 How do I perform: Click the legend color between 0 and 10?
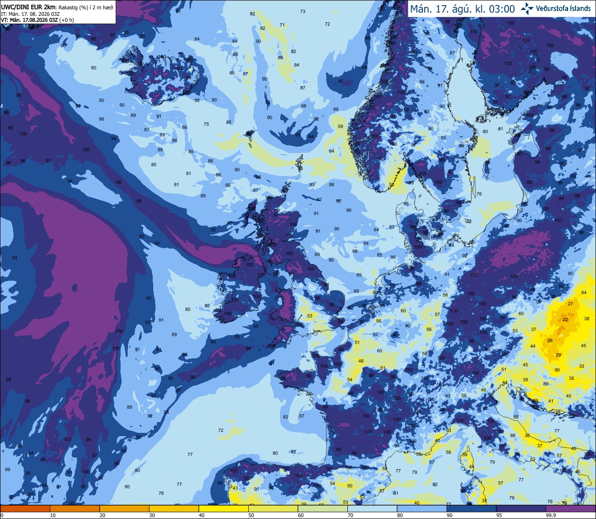pyautogui.click(x=25, y=508)
